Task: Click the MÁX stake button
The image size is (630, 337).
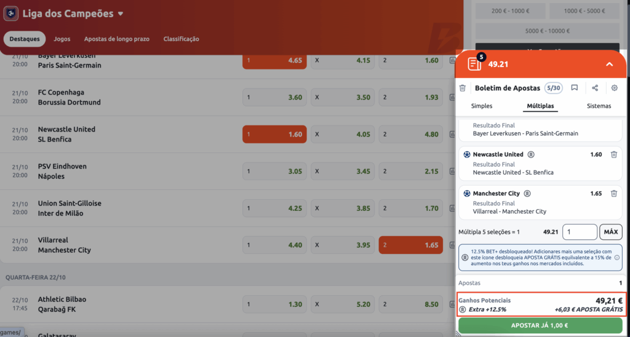Action: click(x=610, y=232)
